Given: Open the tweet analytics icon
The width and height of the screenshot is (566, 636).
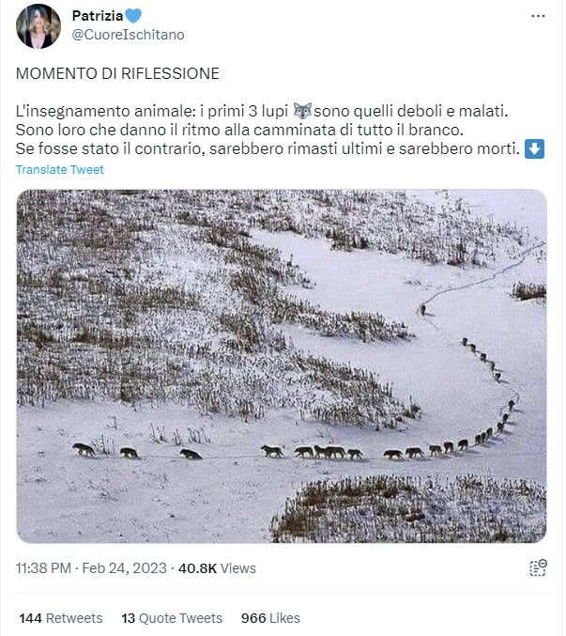Looking at the screenshot, I should (538, 567).
